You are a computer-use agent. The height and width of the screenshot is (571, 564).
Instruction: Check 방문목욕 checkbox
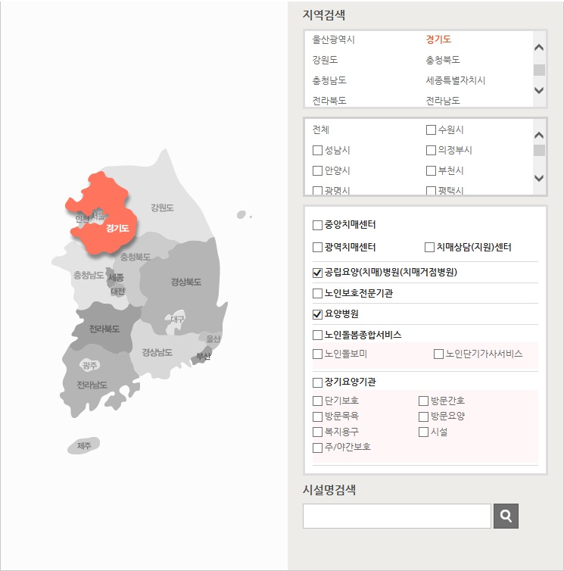[317, 417]
